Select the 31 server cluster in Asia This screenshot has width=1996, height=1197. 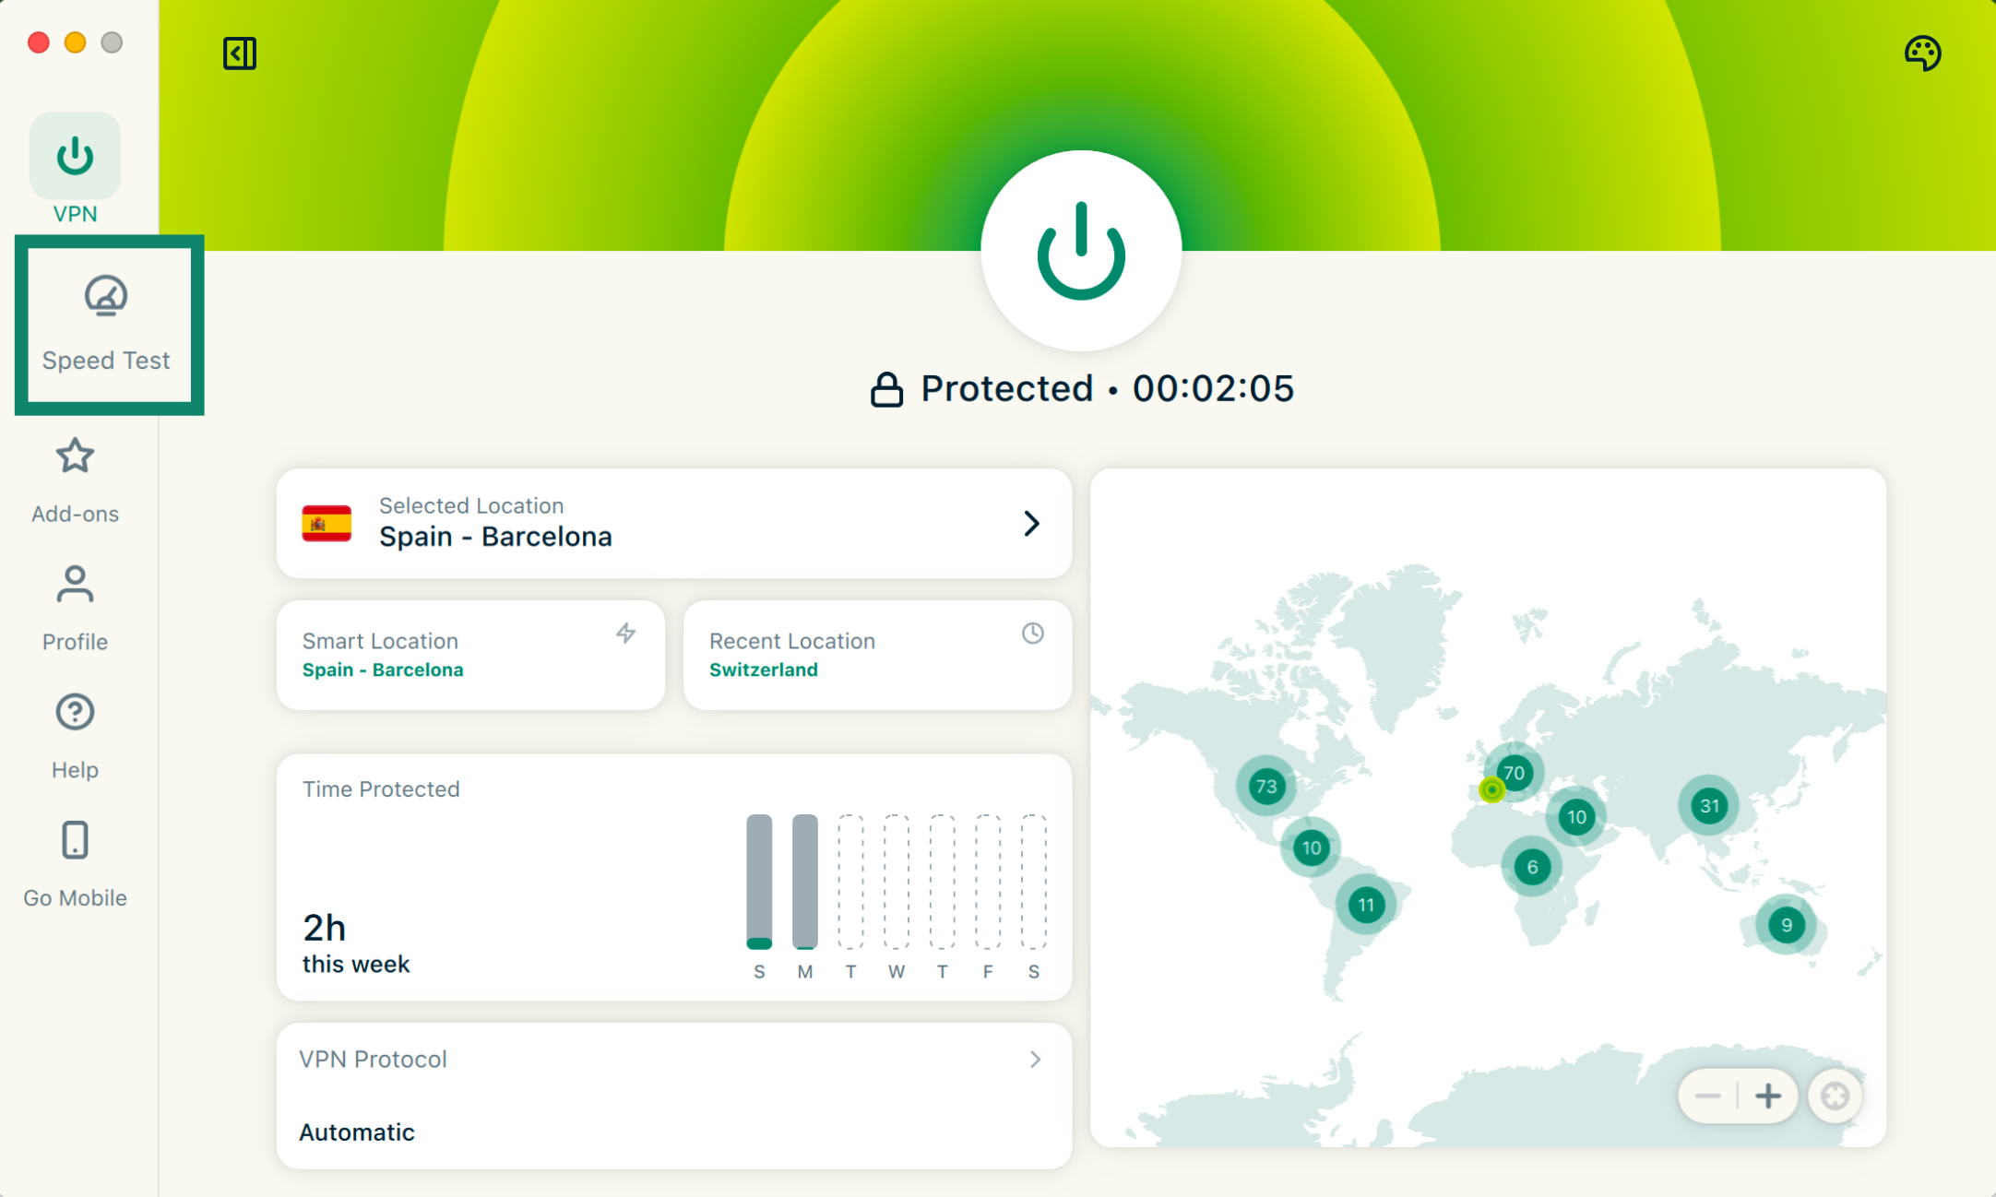[1709, 806]
